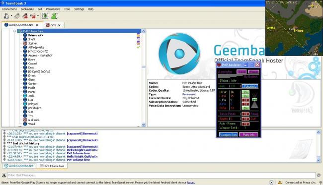Open the Settings menu
Viewport: 323px width, 185px height.
tap(79, 9)
